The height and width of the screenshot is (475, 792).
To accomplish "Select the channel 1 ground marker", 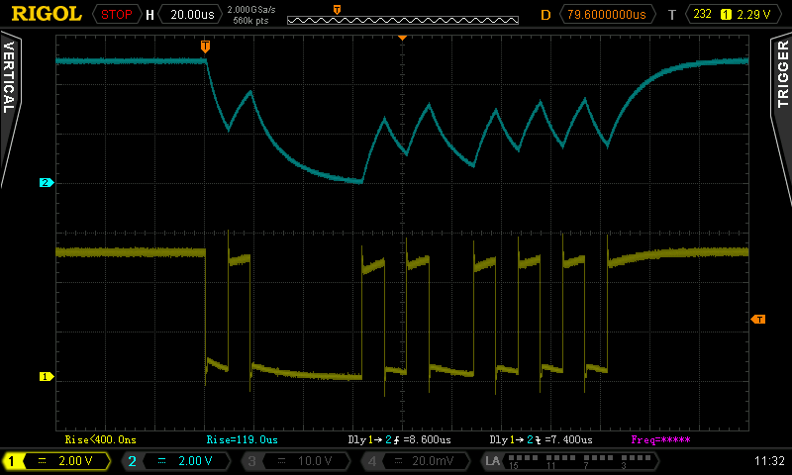I will 47,377.
